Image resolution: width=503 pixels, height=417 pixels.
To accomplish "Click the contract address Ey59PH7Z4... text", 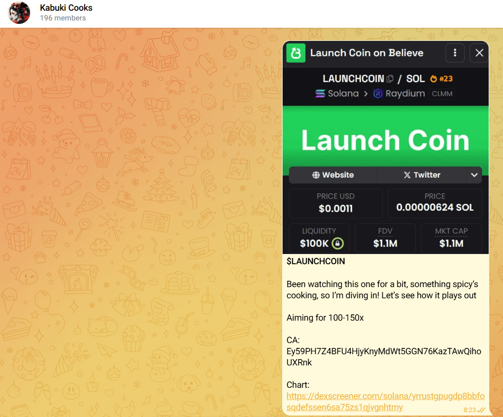I will point(384,357).
